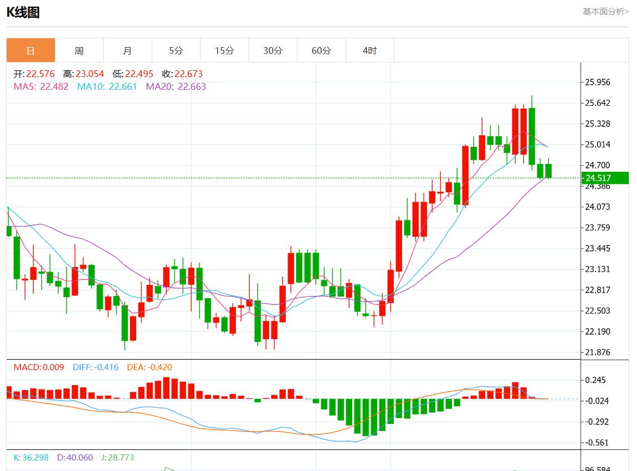Image resolution: width=637 pixels, height=471 pixels.
Task: Open the 60分 interval tab
Action: [321, 50]
